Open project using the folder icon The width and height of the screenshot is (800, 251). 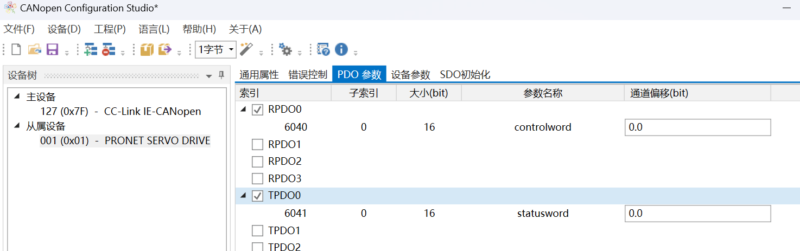(35, 50)
